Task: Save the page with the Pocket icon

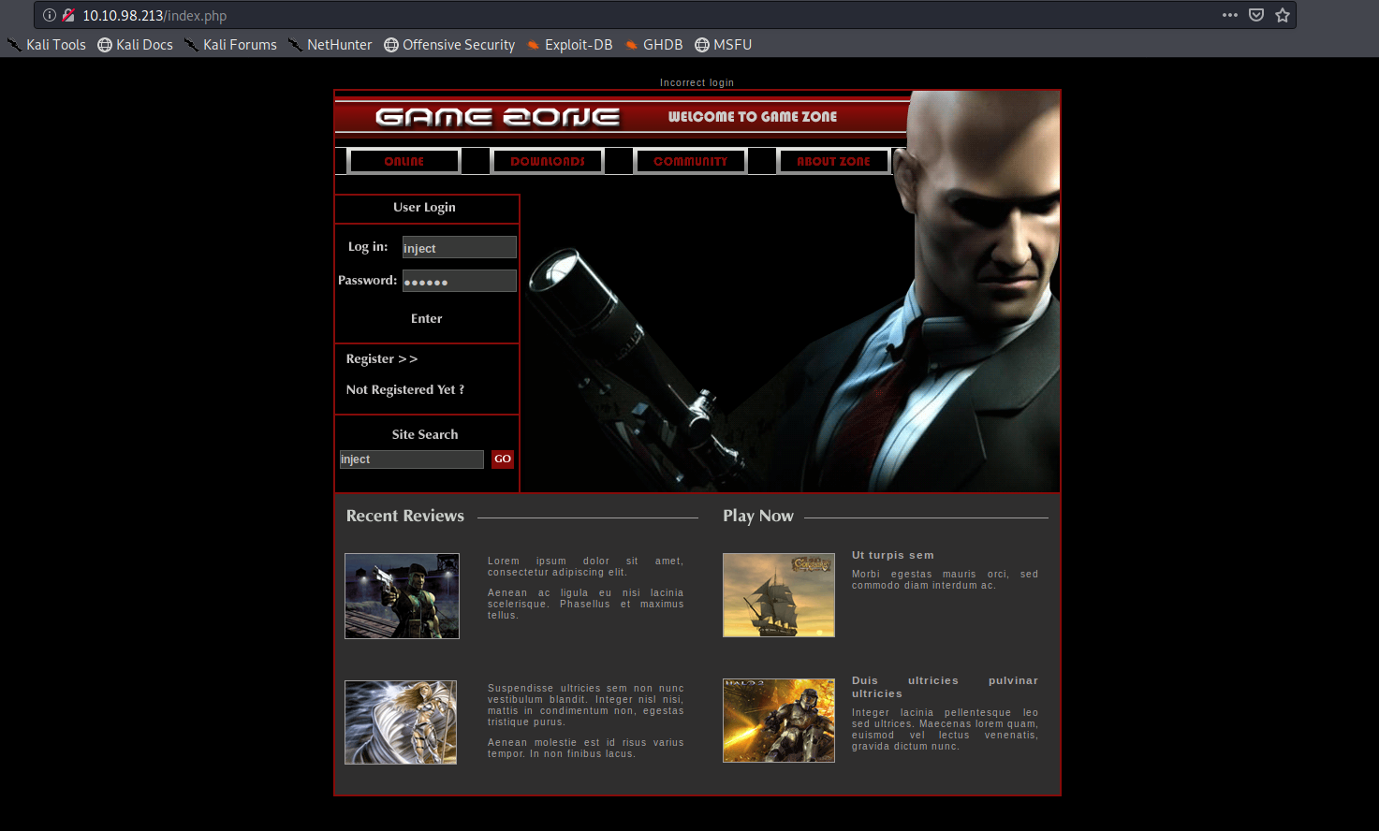Action: click(x=1256, y=15)
